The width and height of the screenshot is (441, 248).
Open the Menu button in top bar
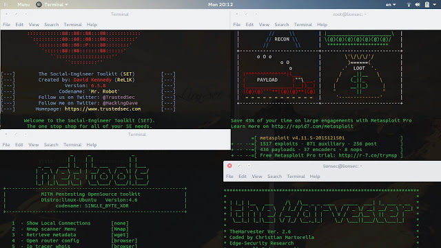point(23,5)
